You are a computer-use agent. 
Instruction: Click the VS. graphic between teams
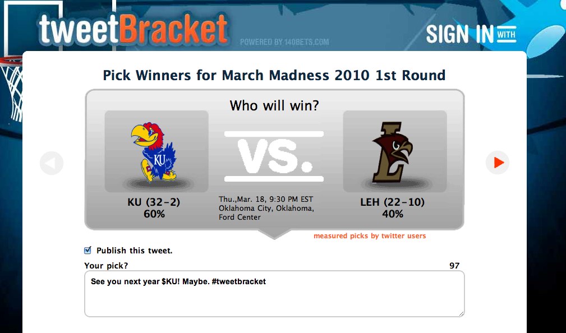click(274, 156)
